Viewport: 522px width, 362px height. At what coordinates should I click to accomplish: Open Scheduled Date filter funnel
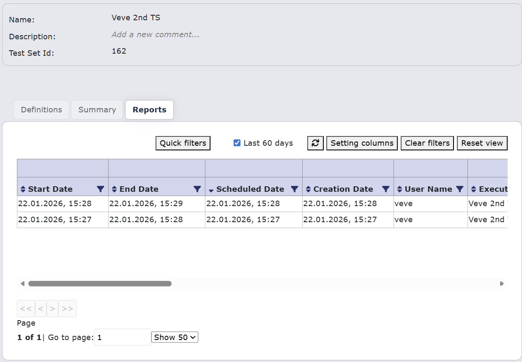[295, 189]
